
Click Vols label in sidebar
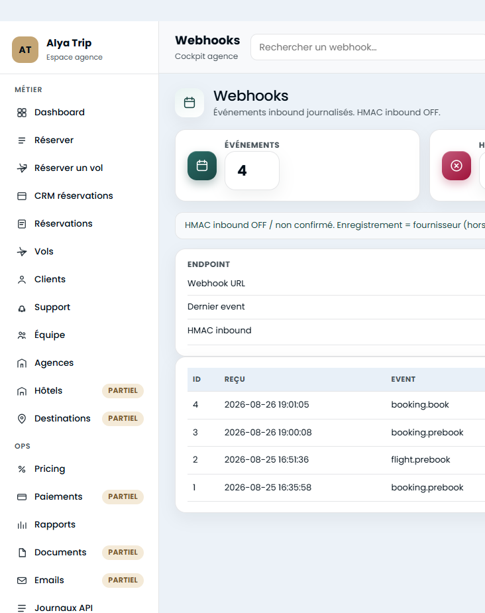click(x=44, y=251)
